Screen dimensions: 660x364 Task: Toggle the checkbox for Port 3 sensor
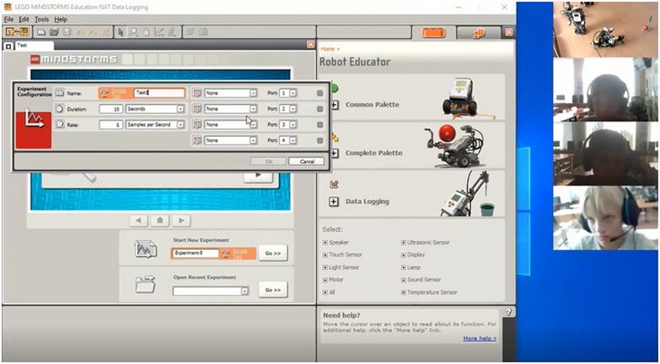tap(320, 125)
